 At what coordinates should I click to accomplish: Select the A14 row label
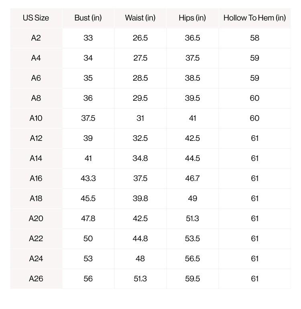36,158
